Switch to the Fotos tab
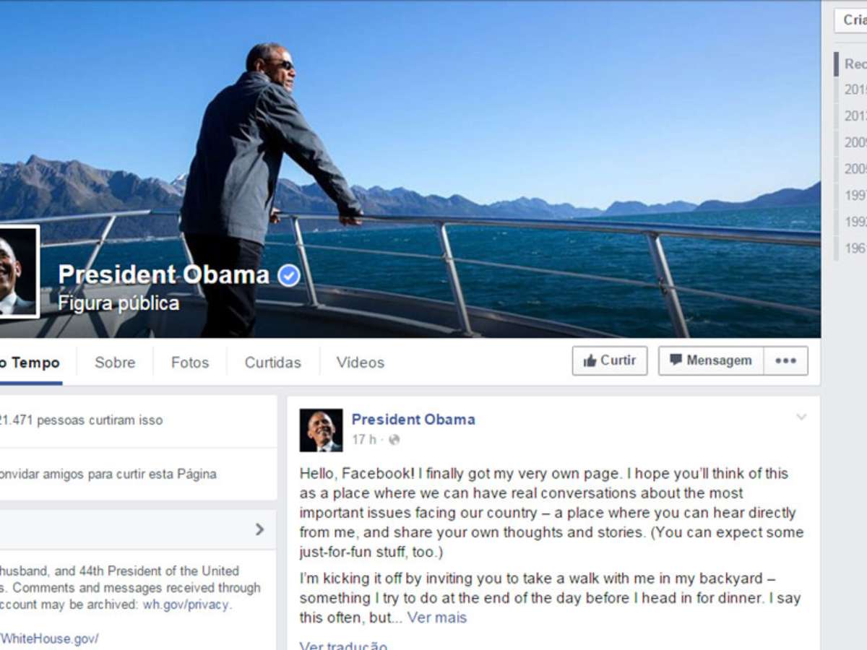867x650 pixels. point(190,363)
